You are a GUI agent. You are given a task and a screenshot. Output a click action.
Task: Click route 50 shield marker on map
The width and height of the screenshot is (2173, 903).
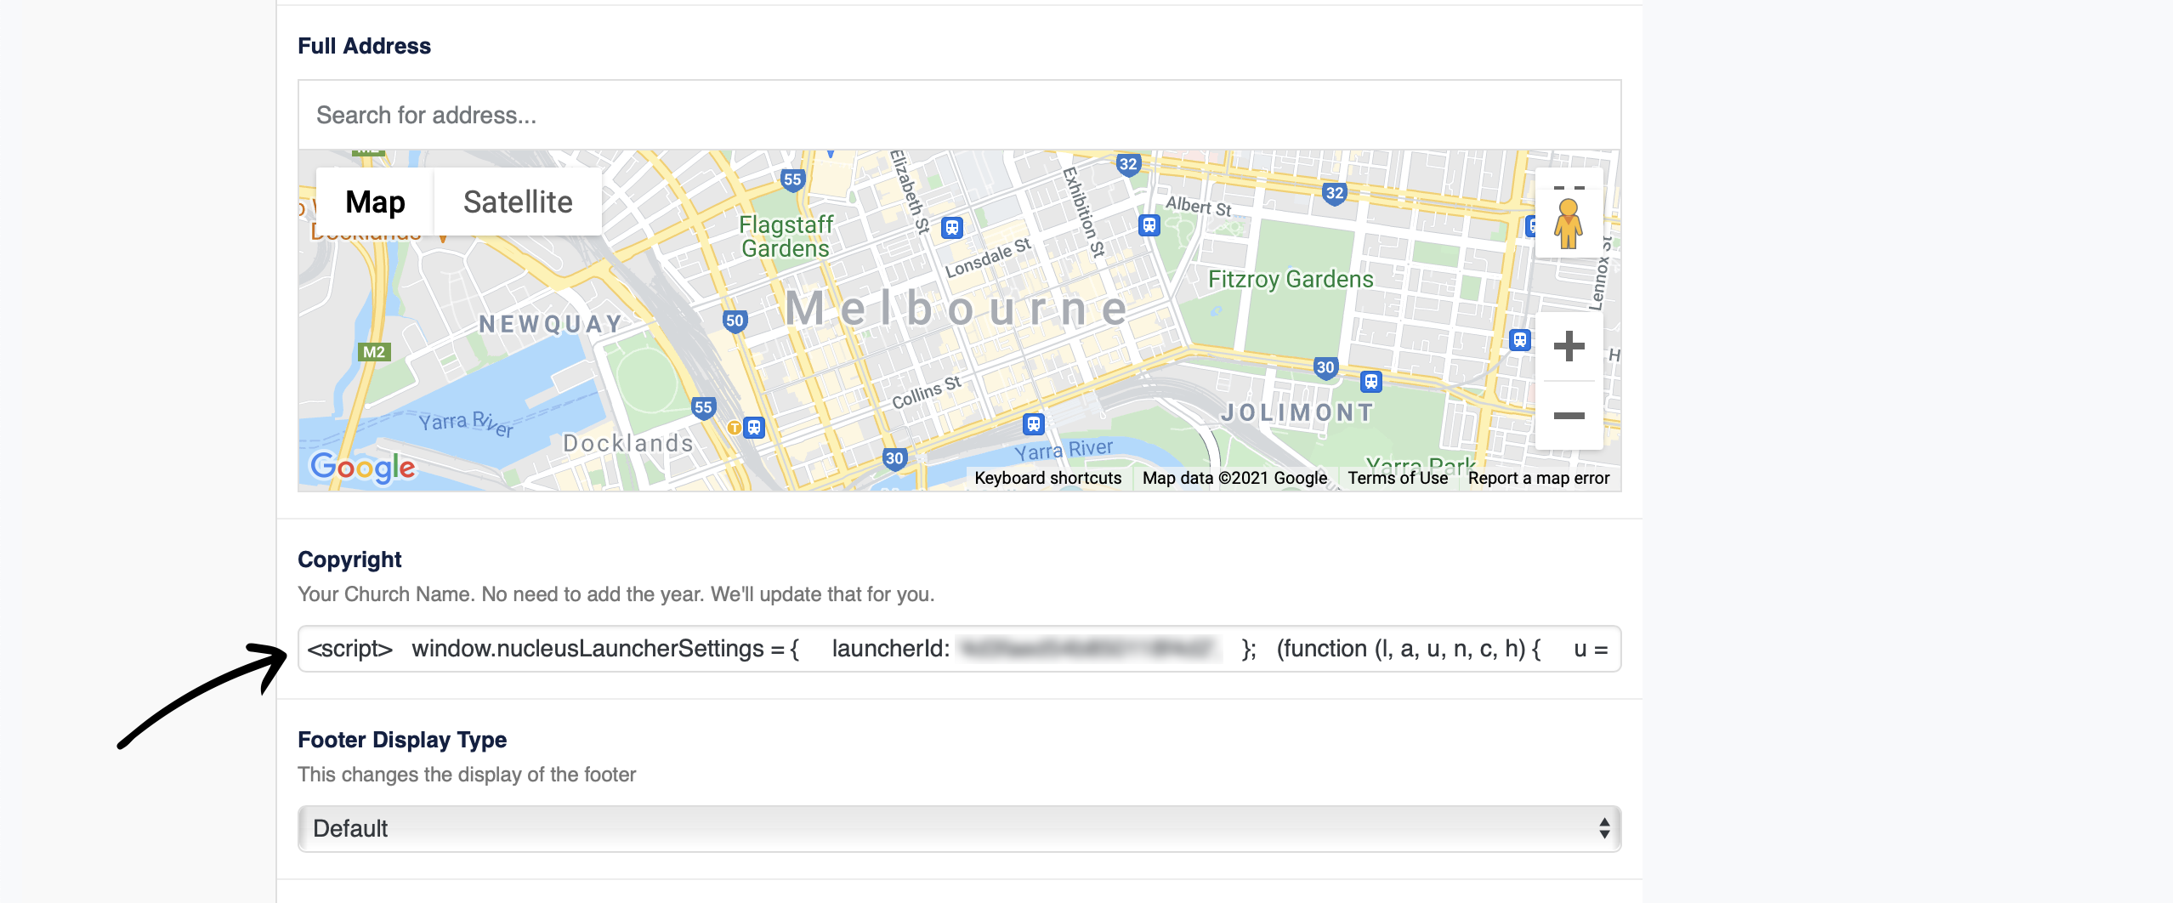coord(735,321)
